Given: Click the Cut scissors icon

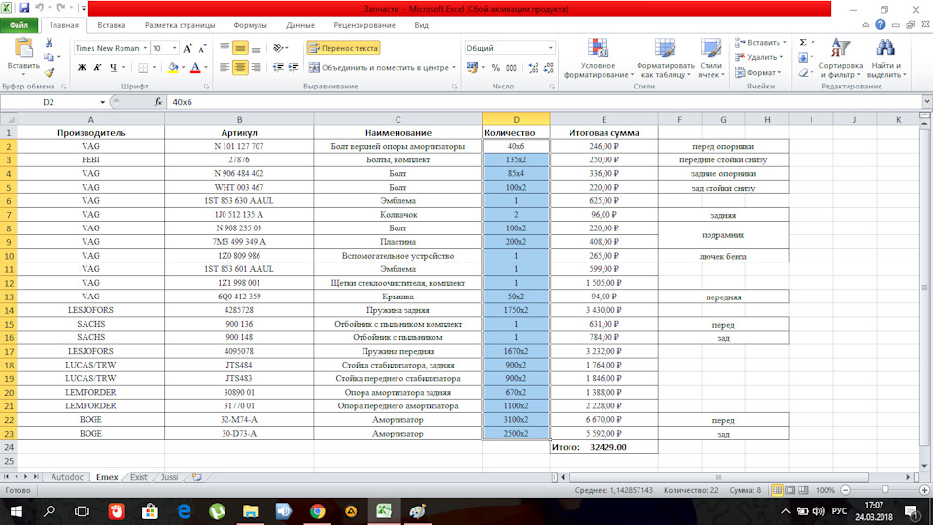Looking at the screenshot, I should [49, 43].
